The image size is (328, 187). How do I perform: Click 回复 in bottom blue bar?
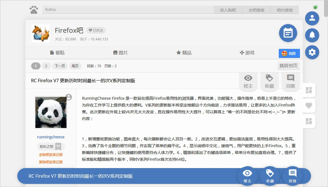pos(292,176)
